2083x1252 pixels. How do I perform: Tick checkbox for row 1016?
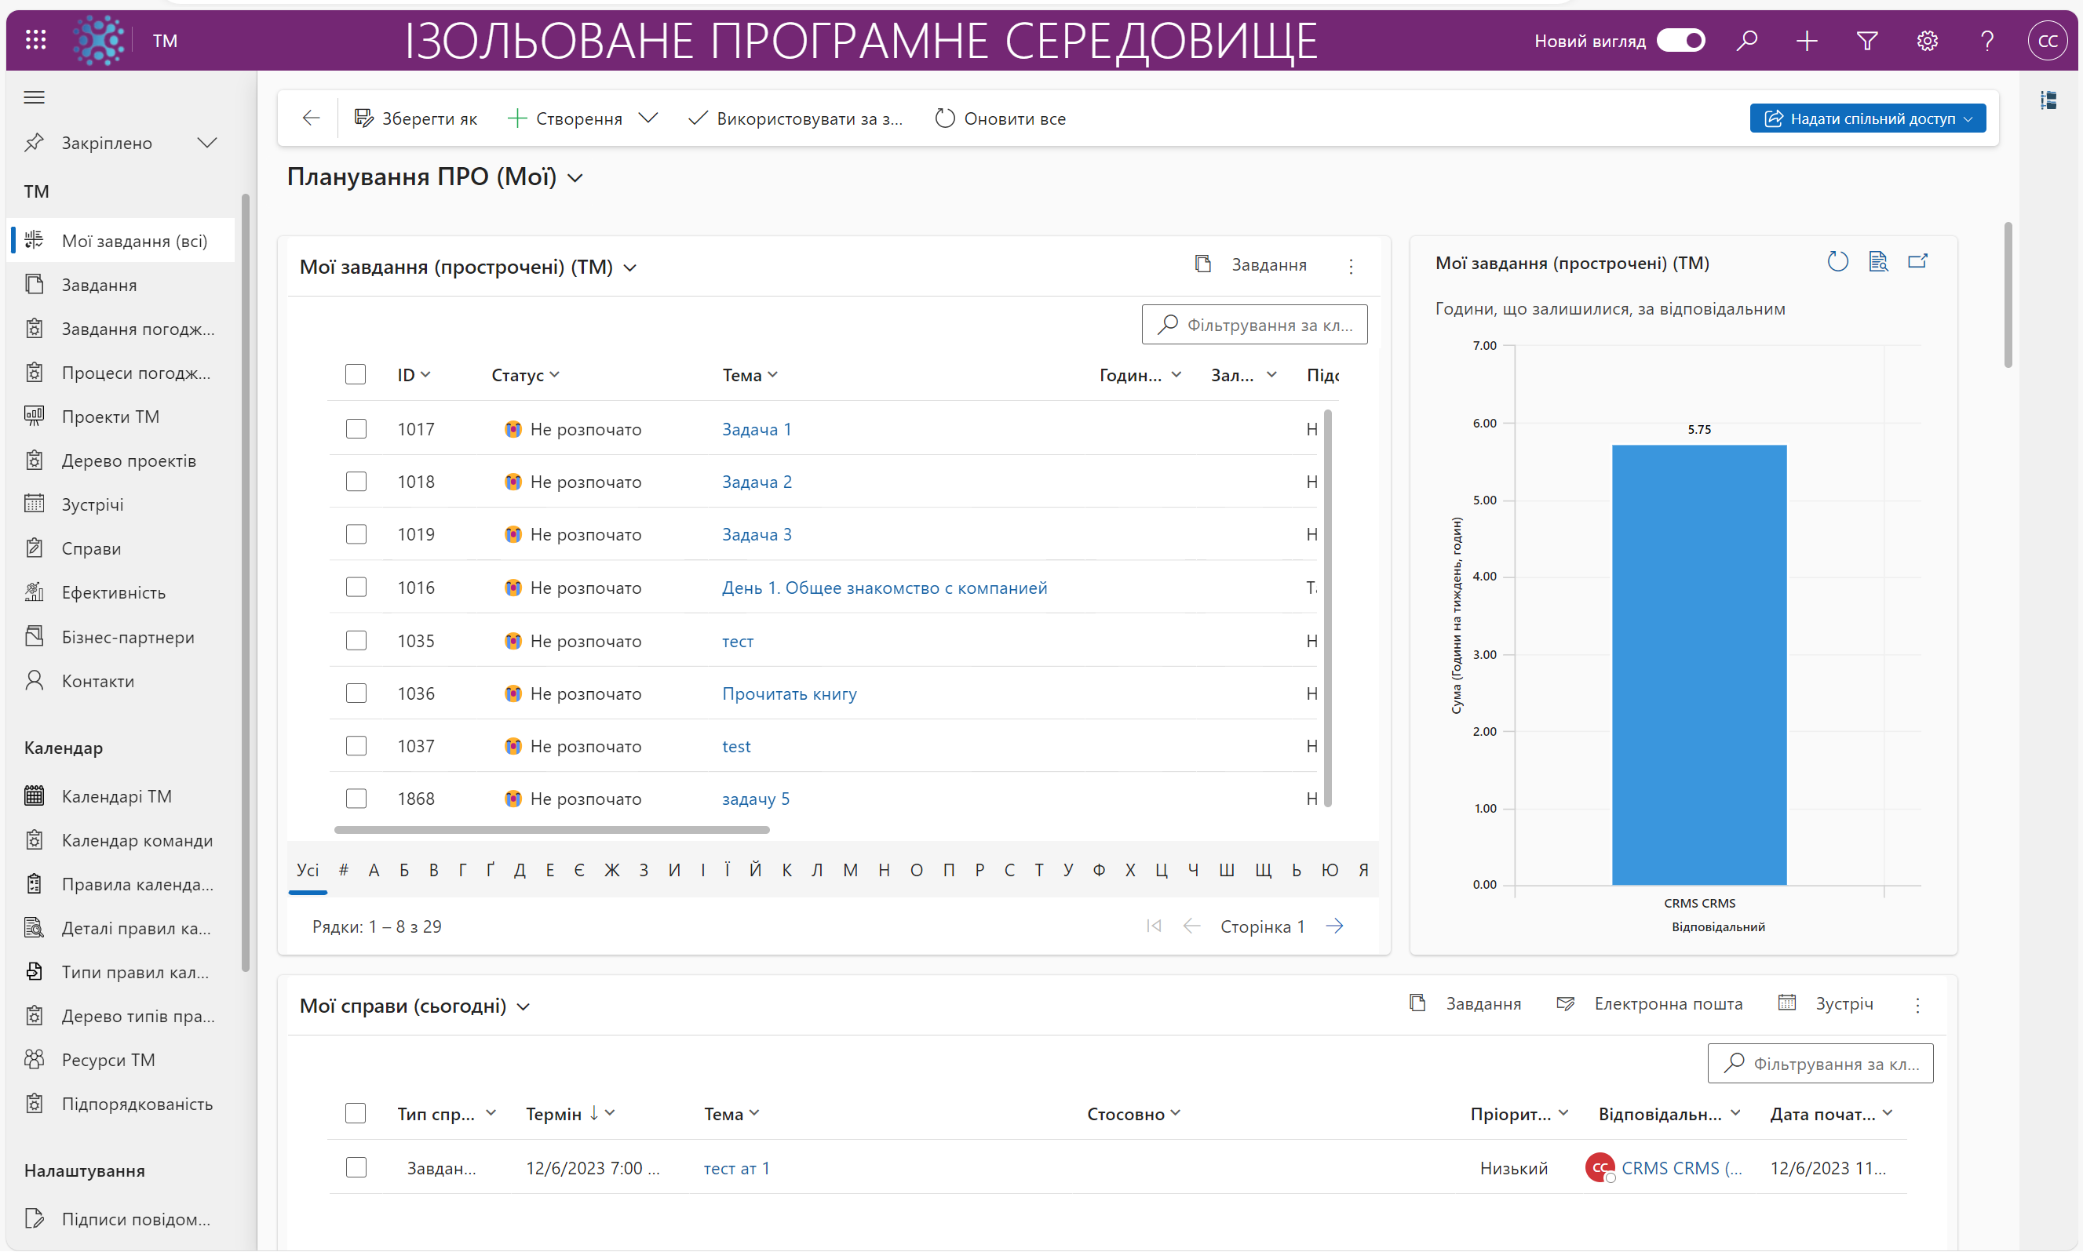[x=356, y=586]
